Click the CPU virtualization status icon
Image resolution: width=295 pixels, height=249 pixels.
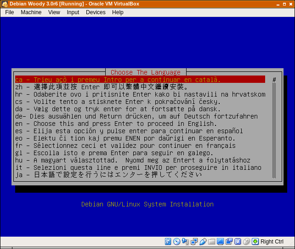tap(238, 242)
